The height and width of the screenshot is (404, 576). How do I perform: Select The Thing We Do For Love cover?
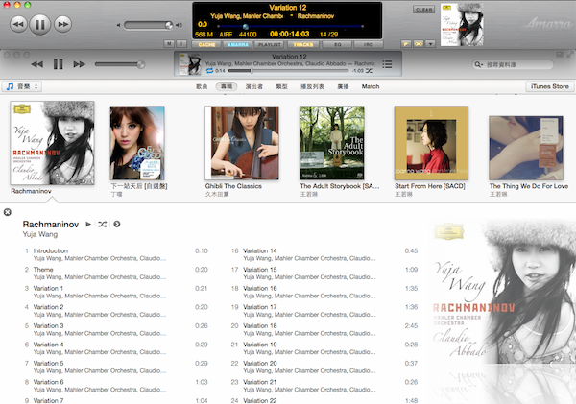click(526, 148)
